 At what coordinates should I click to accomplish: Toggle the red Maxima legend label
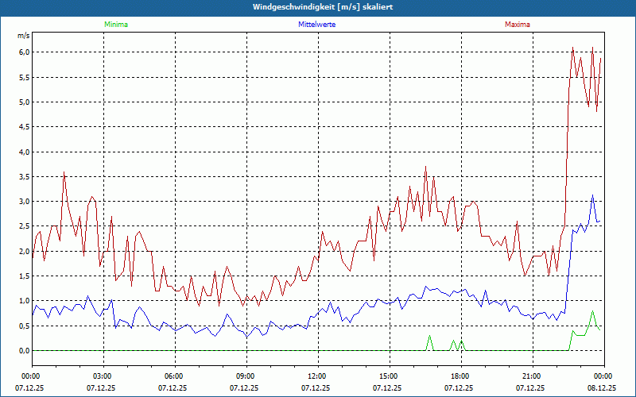(517, 25)
